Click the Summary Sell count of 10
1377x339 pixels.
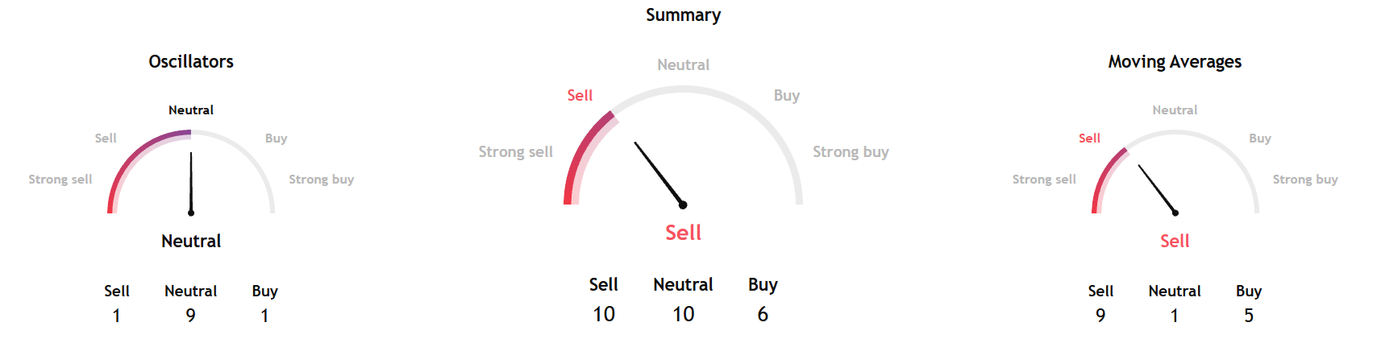[x=604, y=314]
